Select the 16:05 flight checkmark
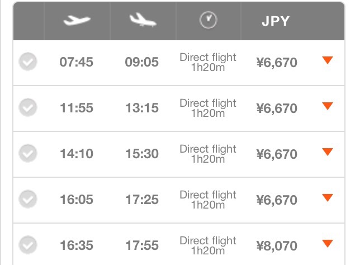 tap(28, 199)
